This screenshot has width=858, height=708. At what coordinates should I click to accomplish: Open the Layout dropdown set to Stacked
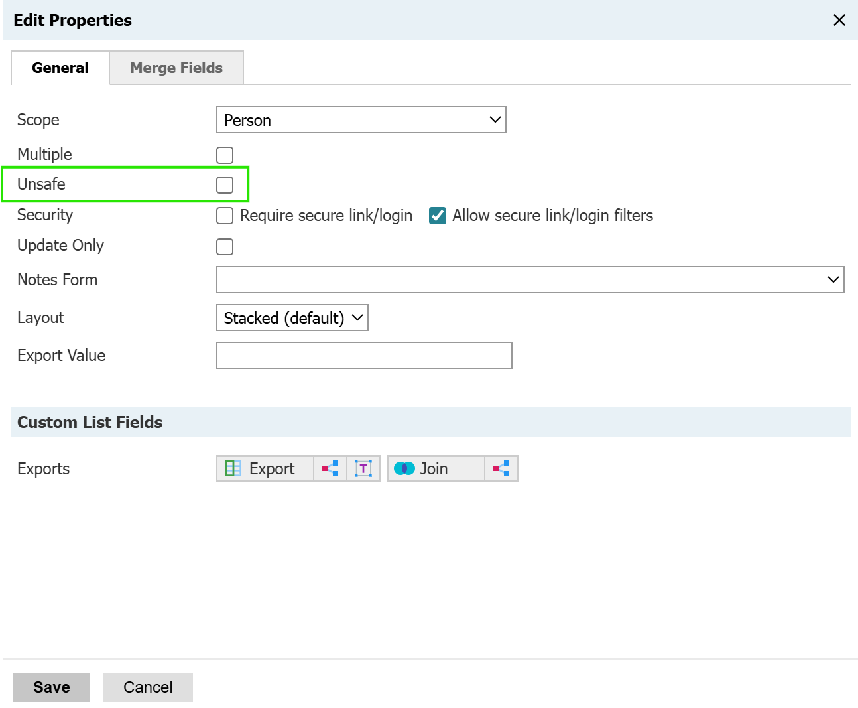(292, 318)
